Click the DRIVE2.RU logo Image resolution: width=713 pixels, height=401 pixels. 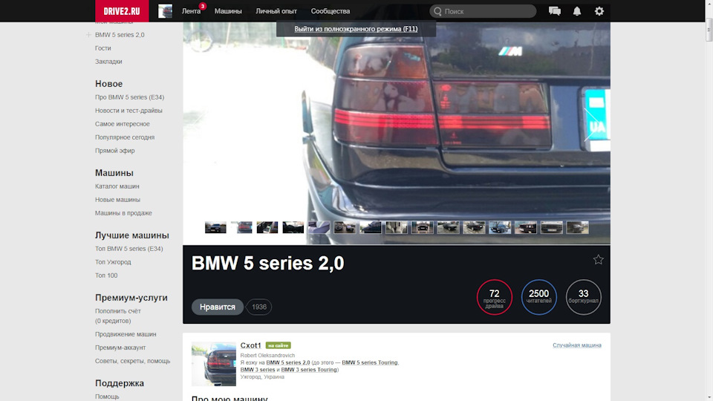[122, 11]
